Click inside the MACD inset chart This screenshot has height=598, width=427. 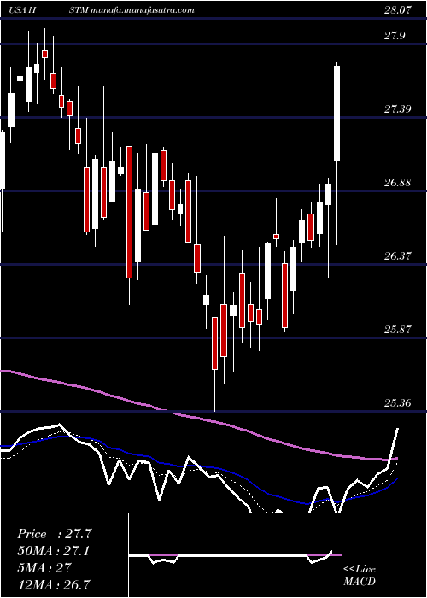[235, 555]
